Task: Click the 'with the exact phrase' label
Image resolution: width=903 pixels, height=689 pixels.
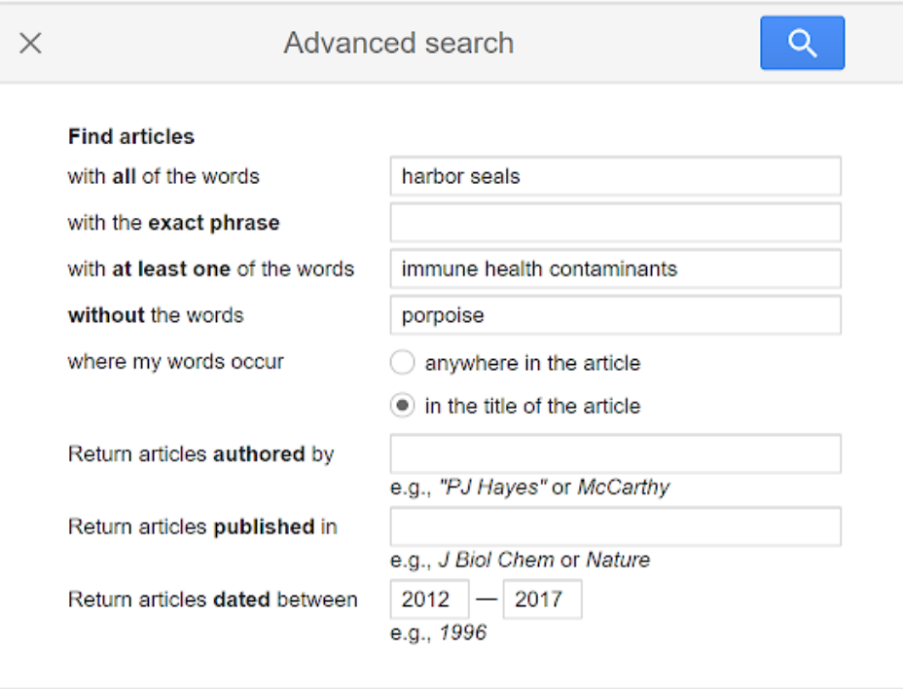Action: point(173,223)
